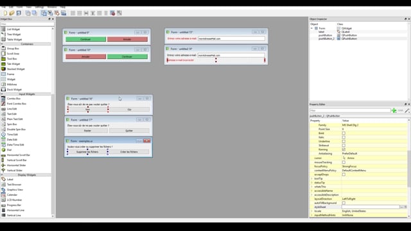Click the e-mail line edit in untitled 13 form
This screenshot has width=411, height=231.
(x=231, y=38)
